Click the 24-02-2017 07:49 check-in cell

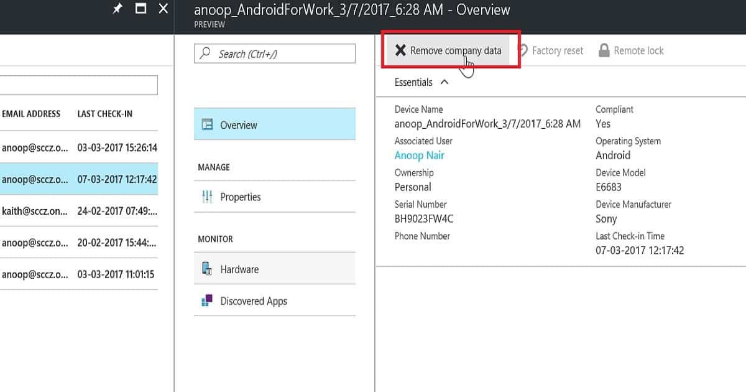tap(116, 211)
